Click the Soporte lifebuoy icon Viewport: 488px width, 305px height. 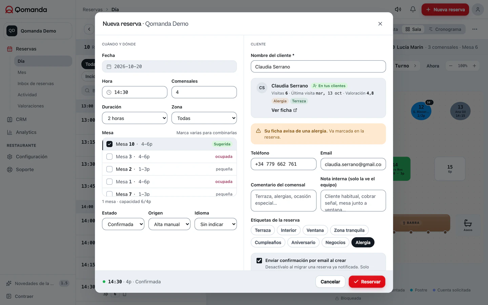pyautogui.click(x=9, y=169)
